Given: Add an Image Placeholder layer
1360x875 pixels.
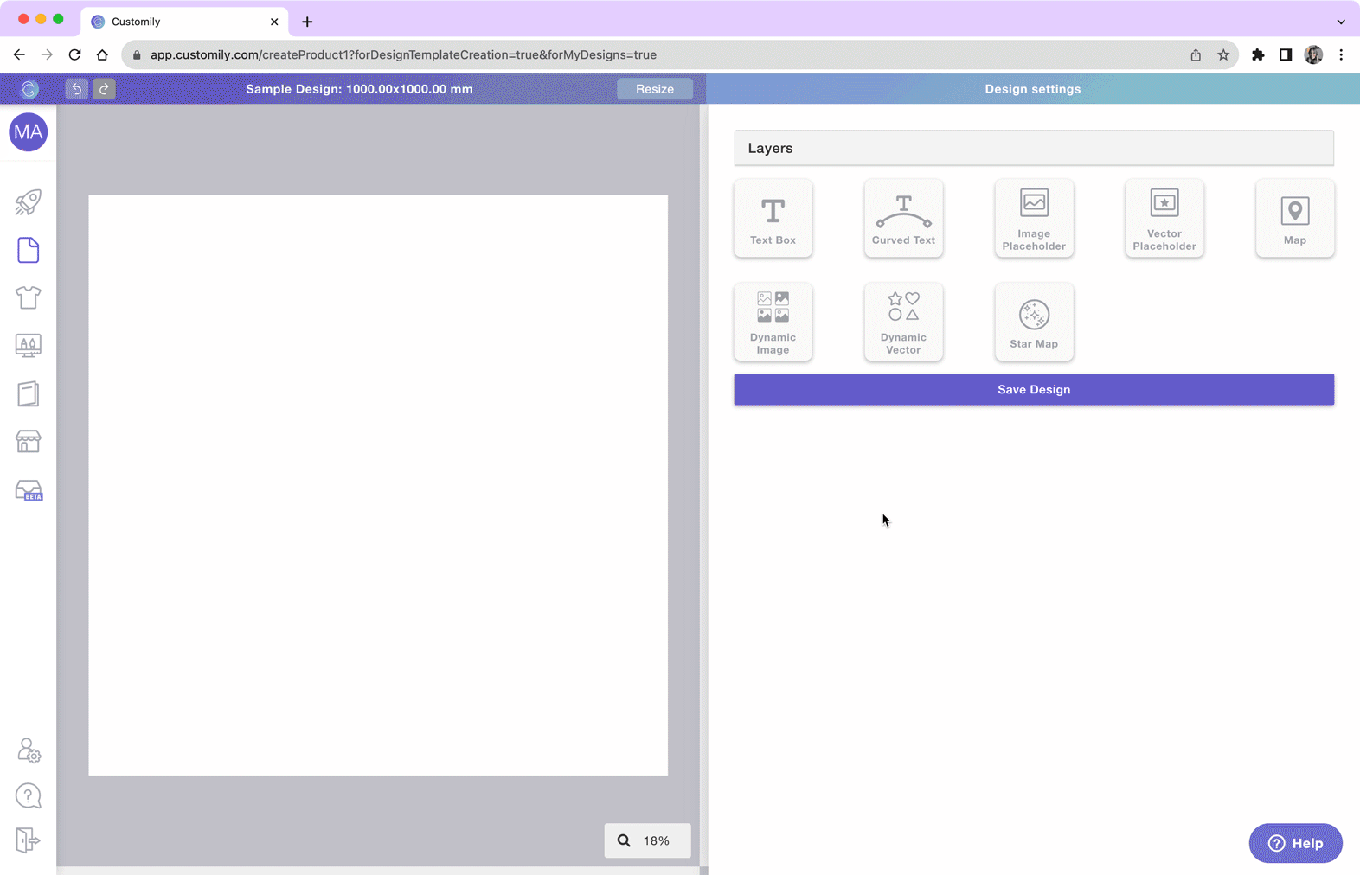Looking at the screenshot, I should 1034,218.
